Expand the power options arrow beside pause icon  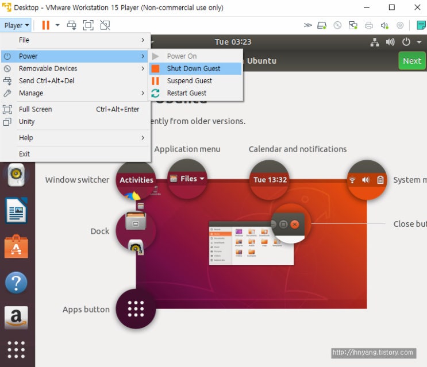57,25
